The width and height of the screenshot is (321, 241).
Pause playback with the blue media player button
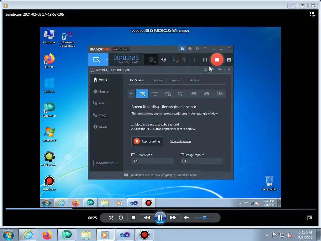coord(160,218)
